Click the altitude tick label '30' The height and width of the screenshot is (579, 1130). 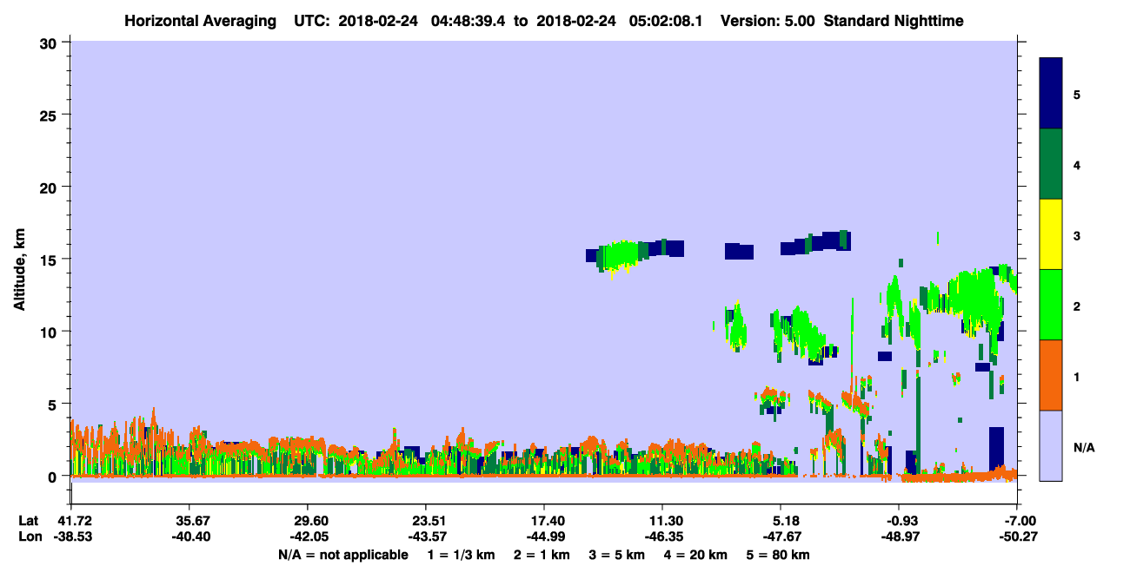(x=50, y=43)
